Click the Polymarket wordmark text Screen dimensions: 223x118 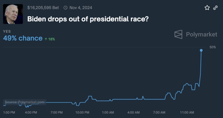pyautogui.click(x=201, y=34)
